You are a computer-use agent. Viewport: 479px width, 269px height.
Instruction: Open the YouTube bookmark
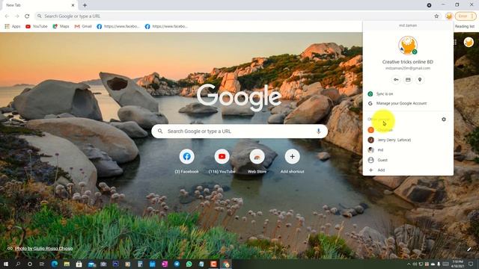click(x=37, y=27)
